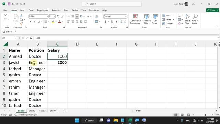The width and height of the screenshot is (220, 124).
Task: Toggle Bold formatting
Action: coord(31,22)
